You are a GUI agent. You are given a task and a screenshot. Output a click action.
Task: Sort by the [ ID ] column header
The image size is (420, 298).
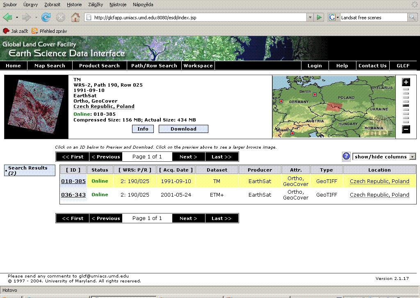[x=73, y=170]
